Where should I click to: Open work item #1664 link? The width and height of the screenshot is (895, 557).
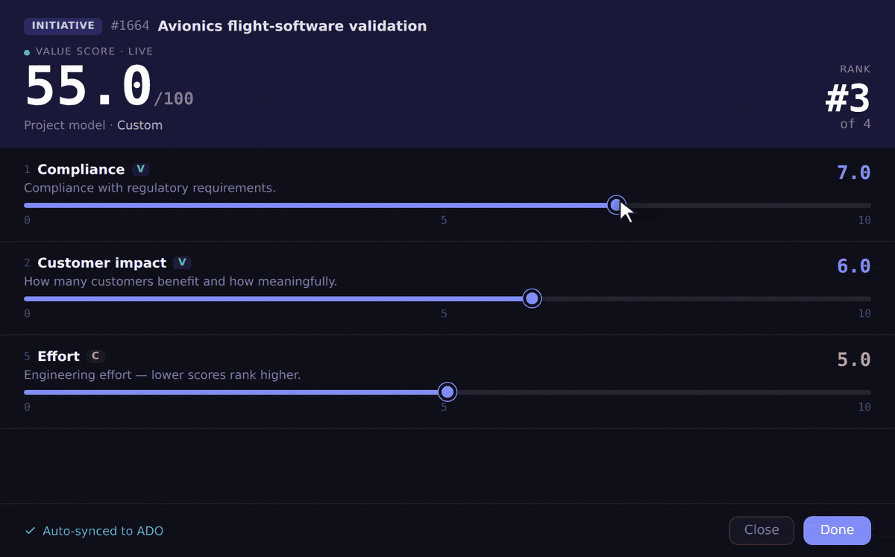pos(130,26)
